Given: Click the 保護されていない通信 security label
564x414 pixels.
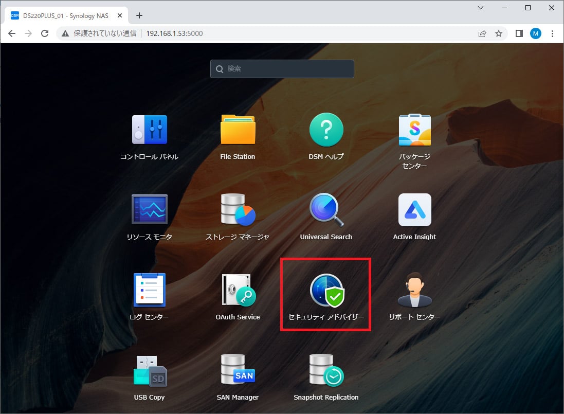Looking at the screenshot, I should pos(105,33).
